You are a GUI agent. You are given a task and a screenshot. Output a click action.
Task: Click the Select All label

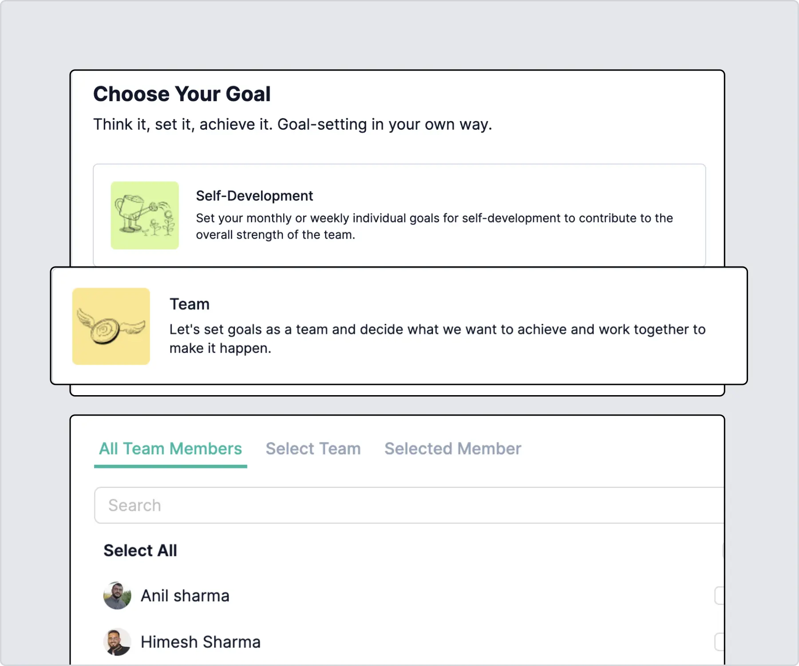[x=140, y=551]
